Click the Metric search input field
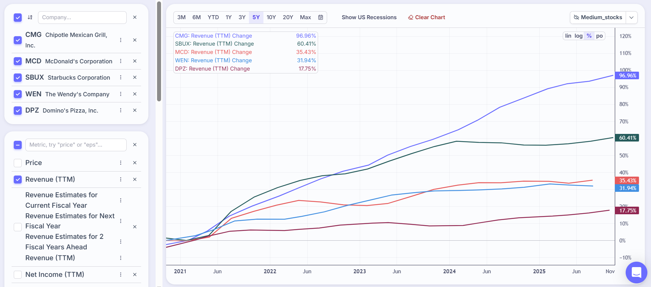 coord(76,145)
